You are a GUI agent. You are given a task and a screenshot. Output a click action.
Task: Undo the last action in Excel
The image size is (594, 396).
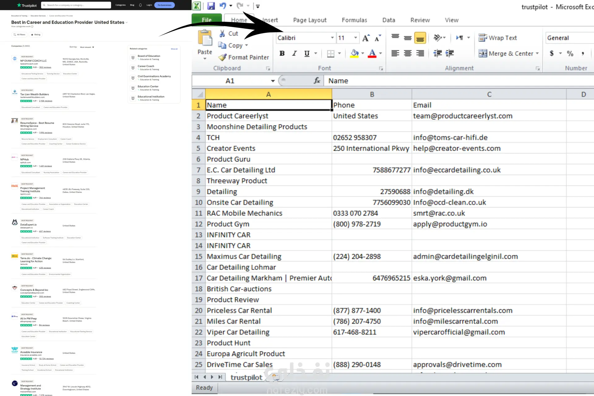tap(223, 6)
